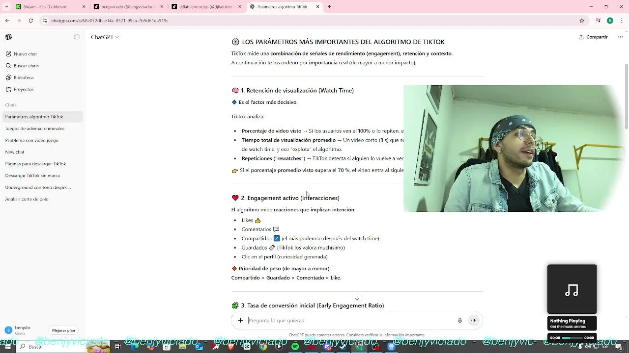Image resolution: width=629 pixels, height=353 pixels.
Task: Open the ChatGPT model selector dropdown
Action: (105, 37)
